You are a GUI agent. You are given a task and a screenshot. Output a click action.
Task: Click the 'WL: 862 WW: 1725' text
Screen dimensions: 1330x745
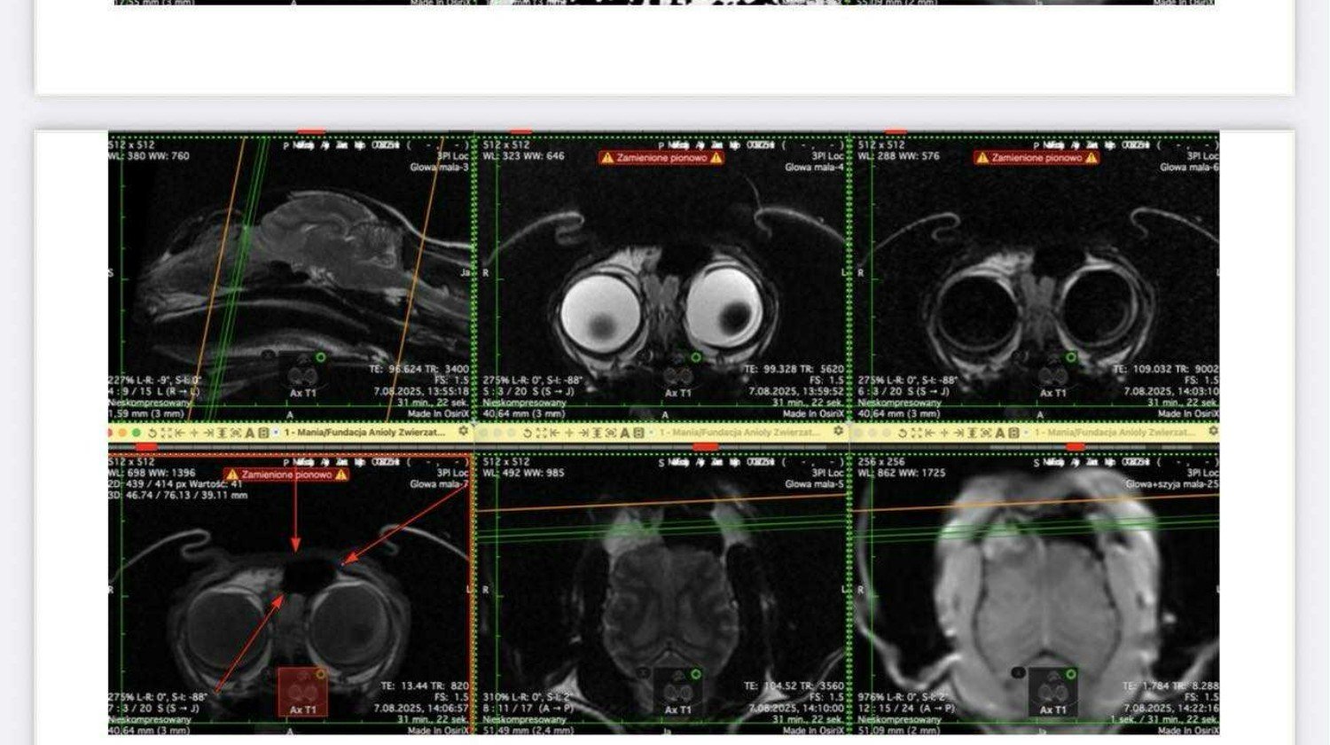pyautogui.click(x=901, y=473)
